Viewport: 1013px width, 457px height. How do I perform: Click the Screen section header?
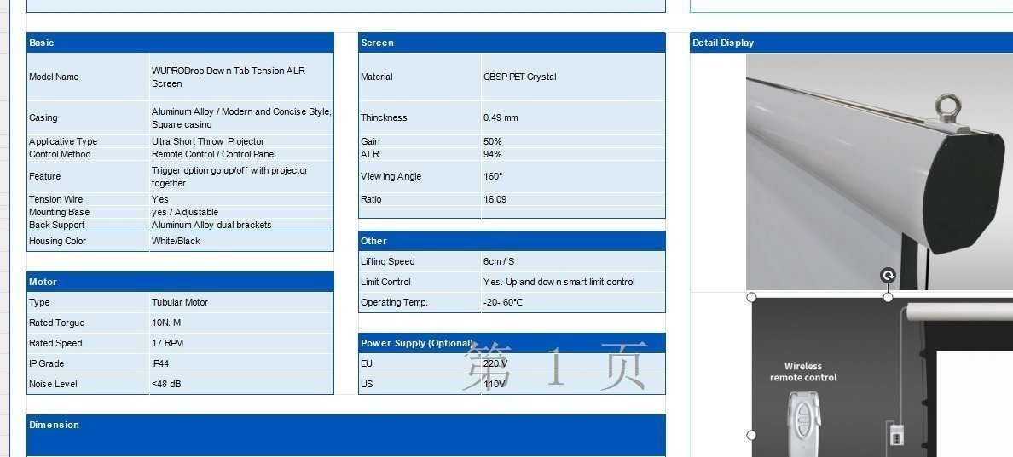coord(512,43)
